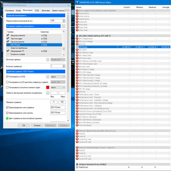Click the GPU chip icon in GeForce GTX header
This screenshot has width=171, height=171.
[x=77, y=36]
